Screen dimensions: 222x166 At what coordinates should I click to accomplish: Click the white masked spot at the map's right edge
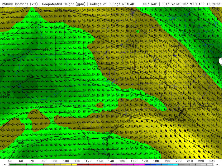pos(220,61)
